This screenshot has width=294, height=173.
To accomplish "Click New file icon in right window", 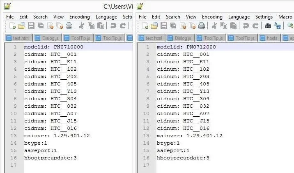I will point(145,25).
